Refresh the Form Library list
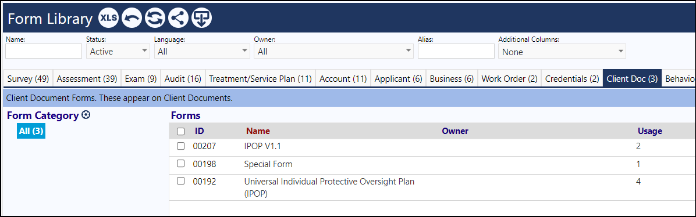The image size is (696, 217). (155, 18)
